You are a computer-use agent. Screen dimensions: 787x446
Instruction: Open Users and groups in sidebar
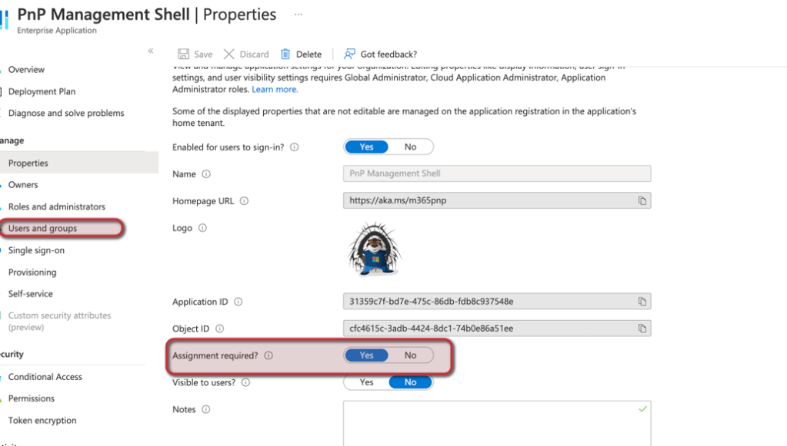pyautogui.click(x=42, y=228)
